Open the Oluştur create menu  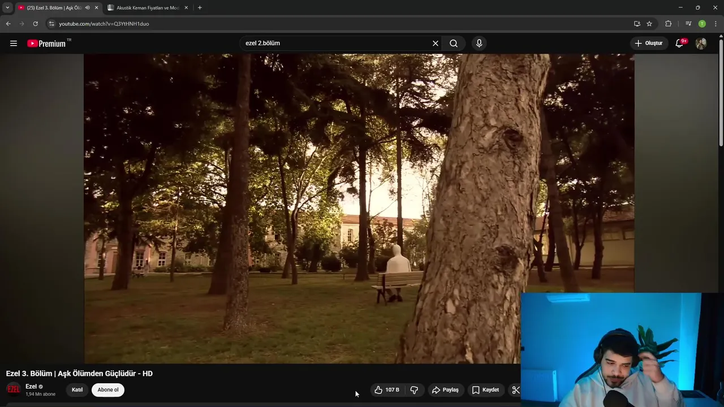pyautogui.click(x=649, y=44)
